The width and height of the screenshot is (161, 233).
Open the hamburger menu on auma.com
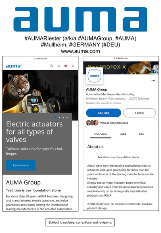point(73,66)
